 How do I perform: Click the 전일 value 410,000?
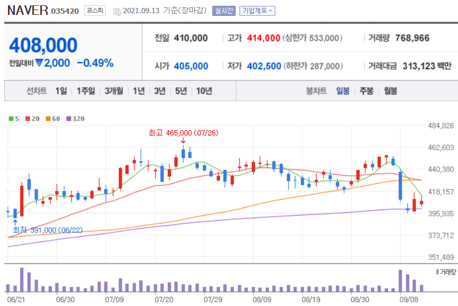(x=191, y=38)
